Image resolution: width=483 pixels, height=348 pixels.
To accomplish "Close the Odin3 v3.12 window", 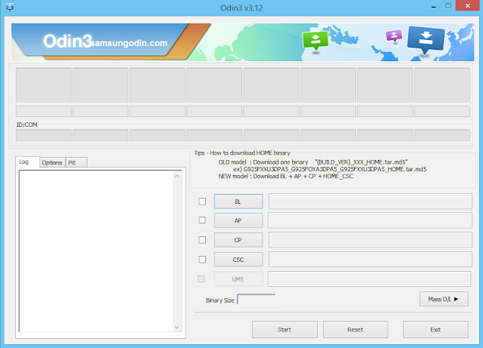I will (468, 5).
